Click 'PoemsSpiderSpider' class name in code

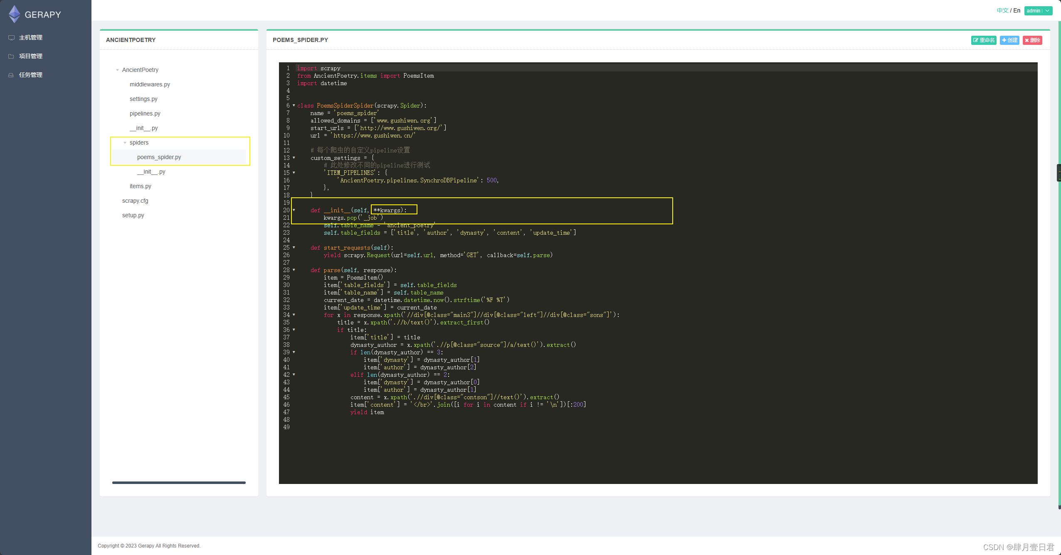click(345, 106)
